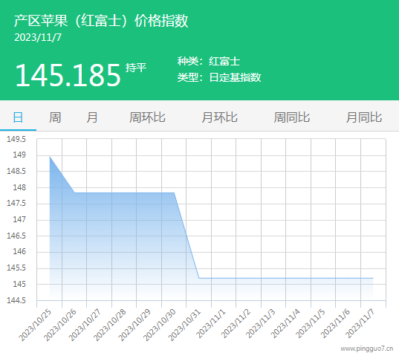Screen dimensions: 399x356
Task: Click the 2023/10/31 data point after drop
Action: pyautogui.click(x=199, y=278)
